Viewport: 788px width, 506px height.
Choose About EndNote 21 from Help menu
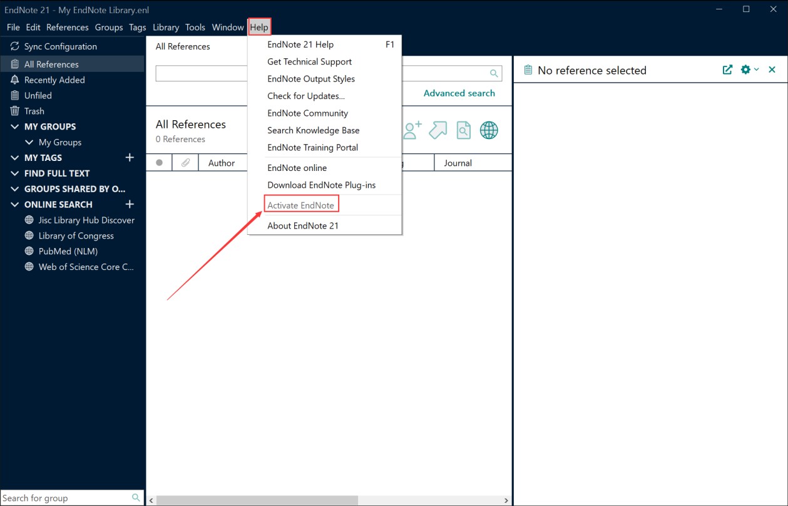pos(303,225)
